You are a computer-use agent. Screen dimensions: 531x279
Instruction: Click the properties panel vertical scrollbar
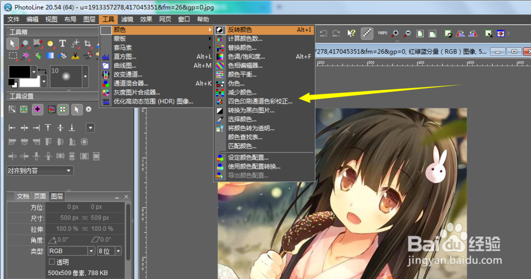129,231
